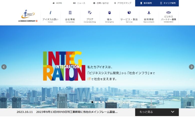The height and width of the screenshot is (120, 195).
Task: Click the Collaboration handshake icon
Action: coord(168,12)
